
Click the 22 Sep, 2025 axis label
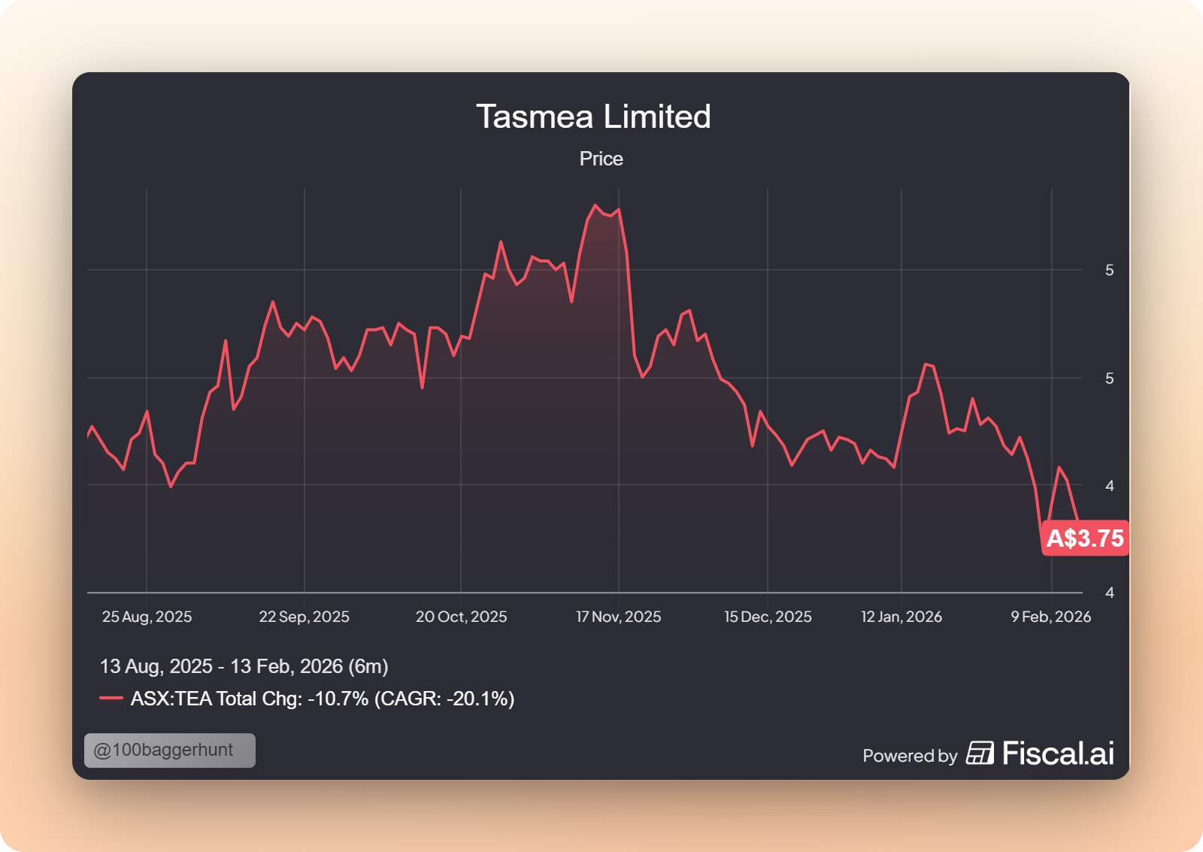pos(304,617)
